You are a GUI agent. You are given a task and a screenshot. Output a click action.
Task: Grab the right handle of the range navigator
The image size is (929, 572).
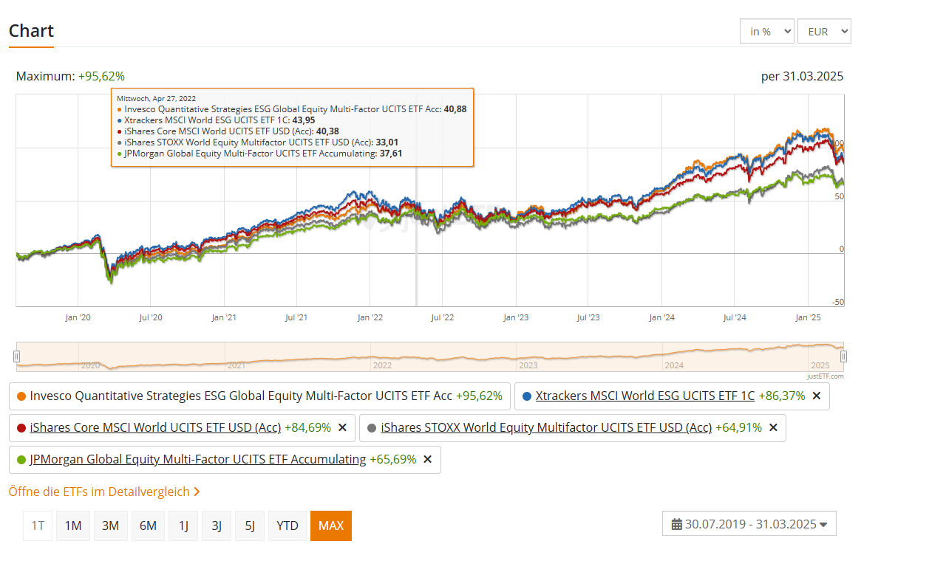click(x=843, y=356)
